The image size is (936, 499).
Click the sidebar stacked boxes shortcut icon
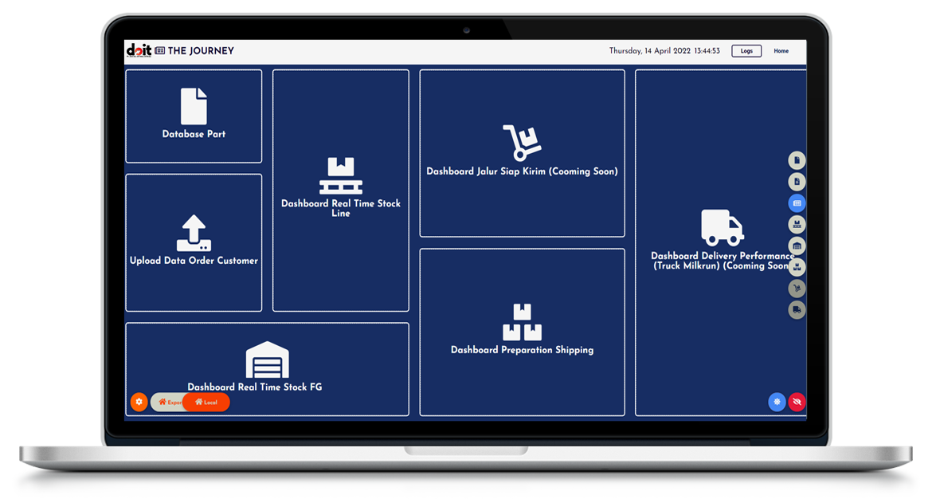pos(796,267)
